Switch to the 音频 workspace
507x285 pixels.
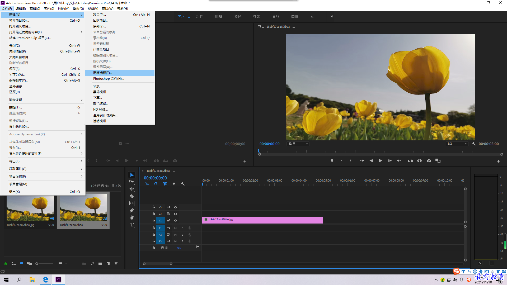276,16
